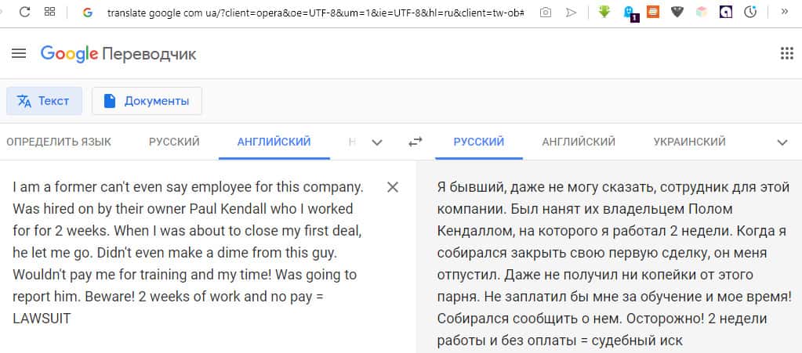Open the browser speed dial grid
802x353 pixels.
50,13
